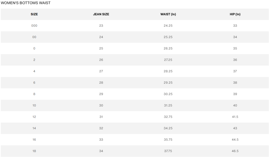Choose size 18 in the Size column
The width and height of the screenshot is (269, 157).
(34, 151)
